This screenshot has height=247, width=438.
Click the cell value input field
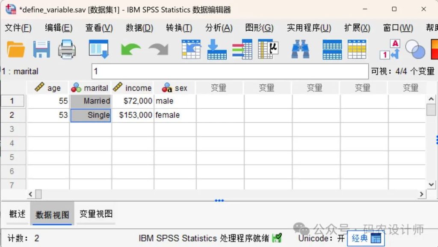click(x=230, y=71)
